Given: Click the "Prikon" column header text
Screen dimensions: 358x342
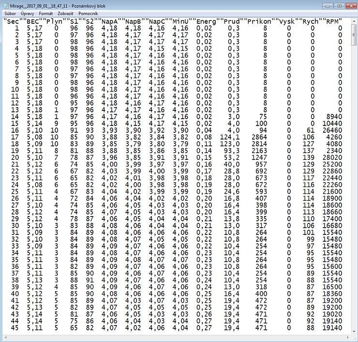Looking at the screenshot, I should (259, 21).
